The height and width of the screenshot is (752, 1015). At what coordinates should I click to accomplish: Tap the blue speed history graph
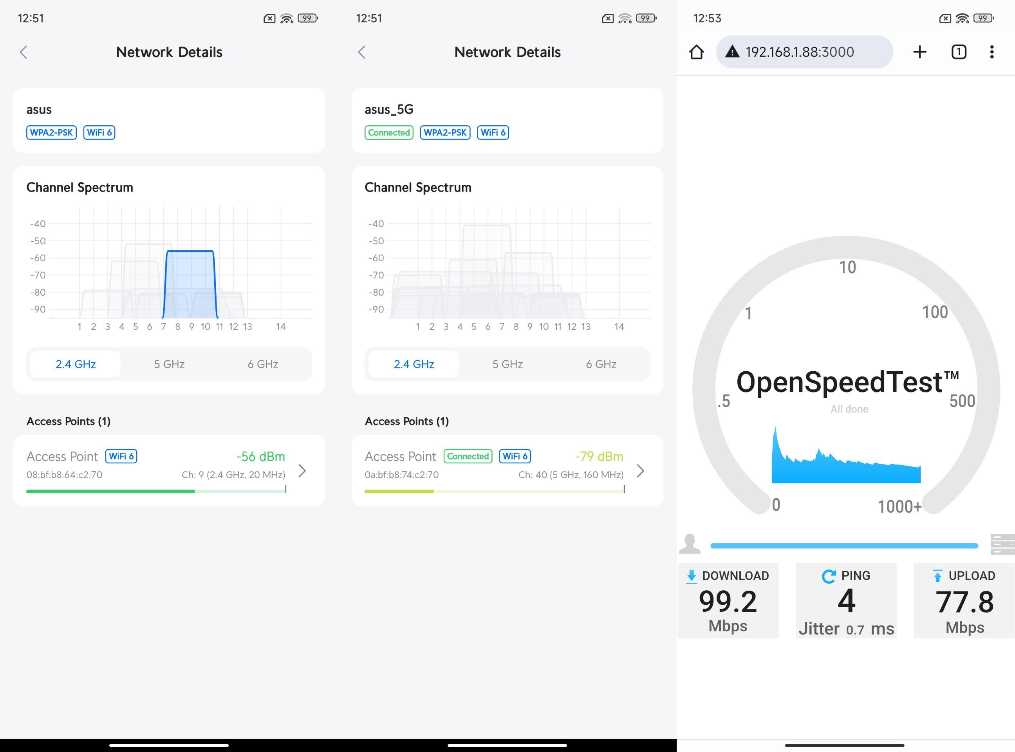[x=846, y=455]
